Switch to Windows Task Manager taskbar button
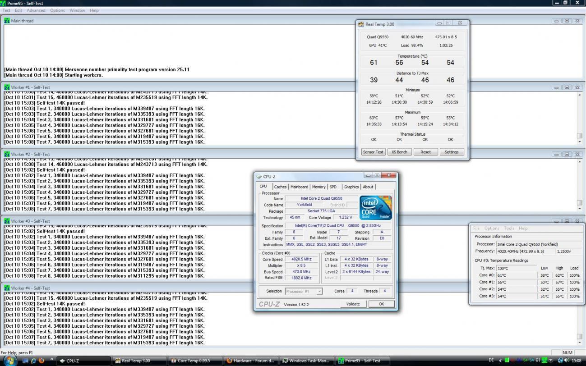 (307, 361)
